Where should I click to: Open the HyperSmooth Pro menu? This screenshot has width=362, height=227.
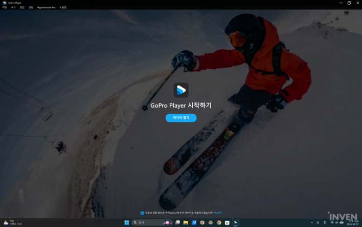(46, 8)
